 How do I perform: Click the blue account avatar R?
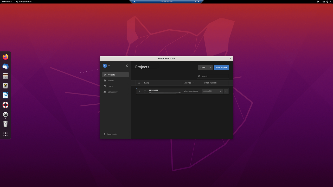click(105, 66)
